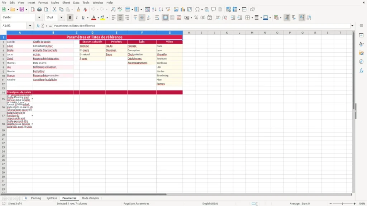Open the Open-document dropdown arrow
The width and height of the screenshot is (367, 206).
click(17, 10)
